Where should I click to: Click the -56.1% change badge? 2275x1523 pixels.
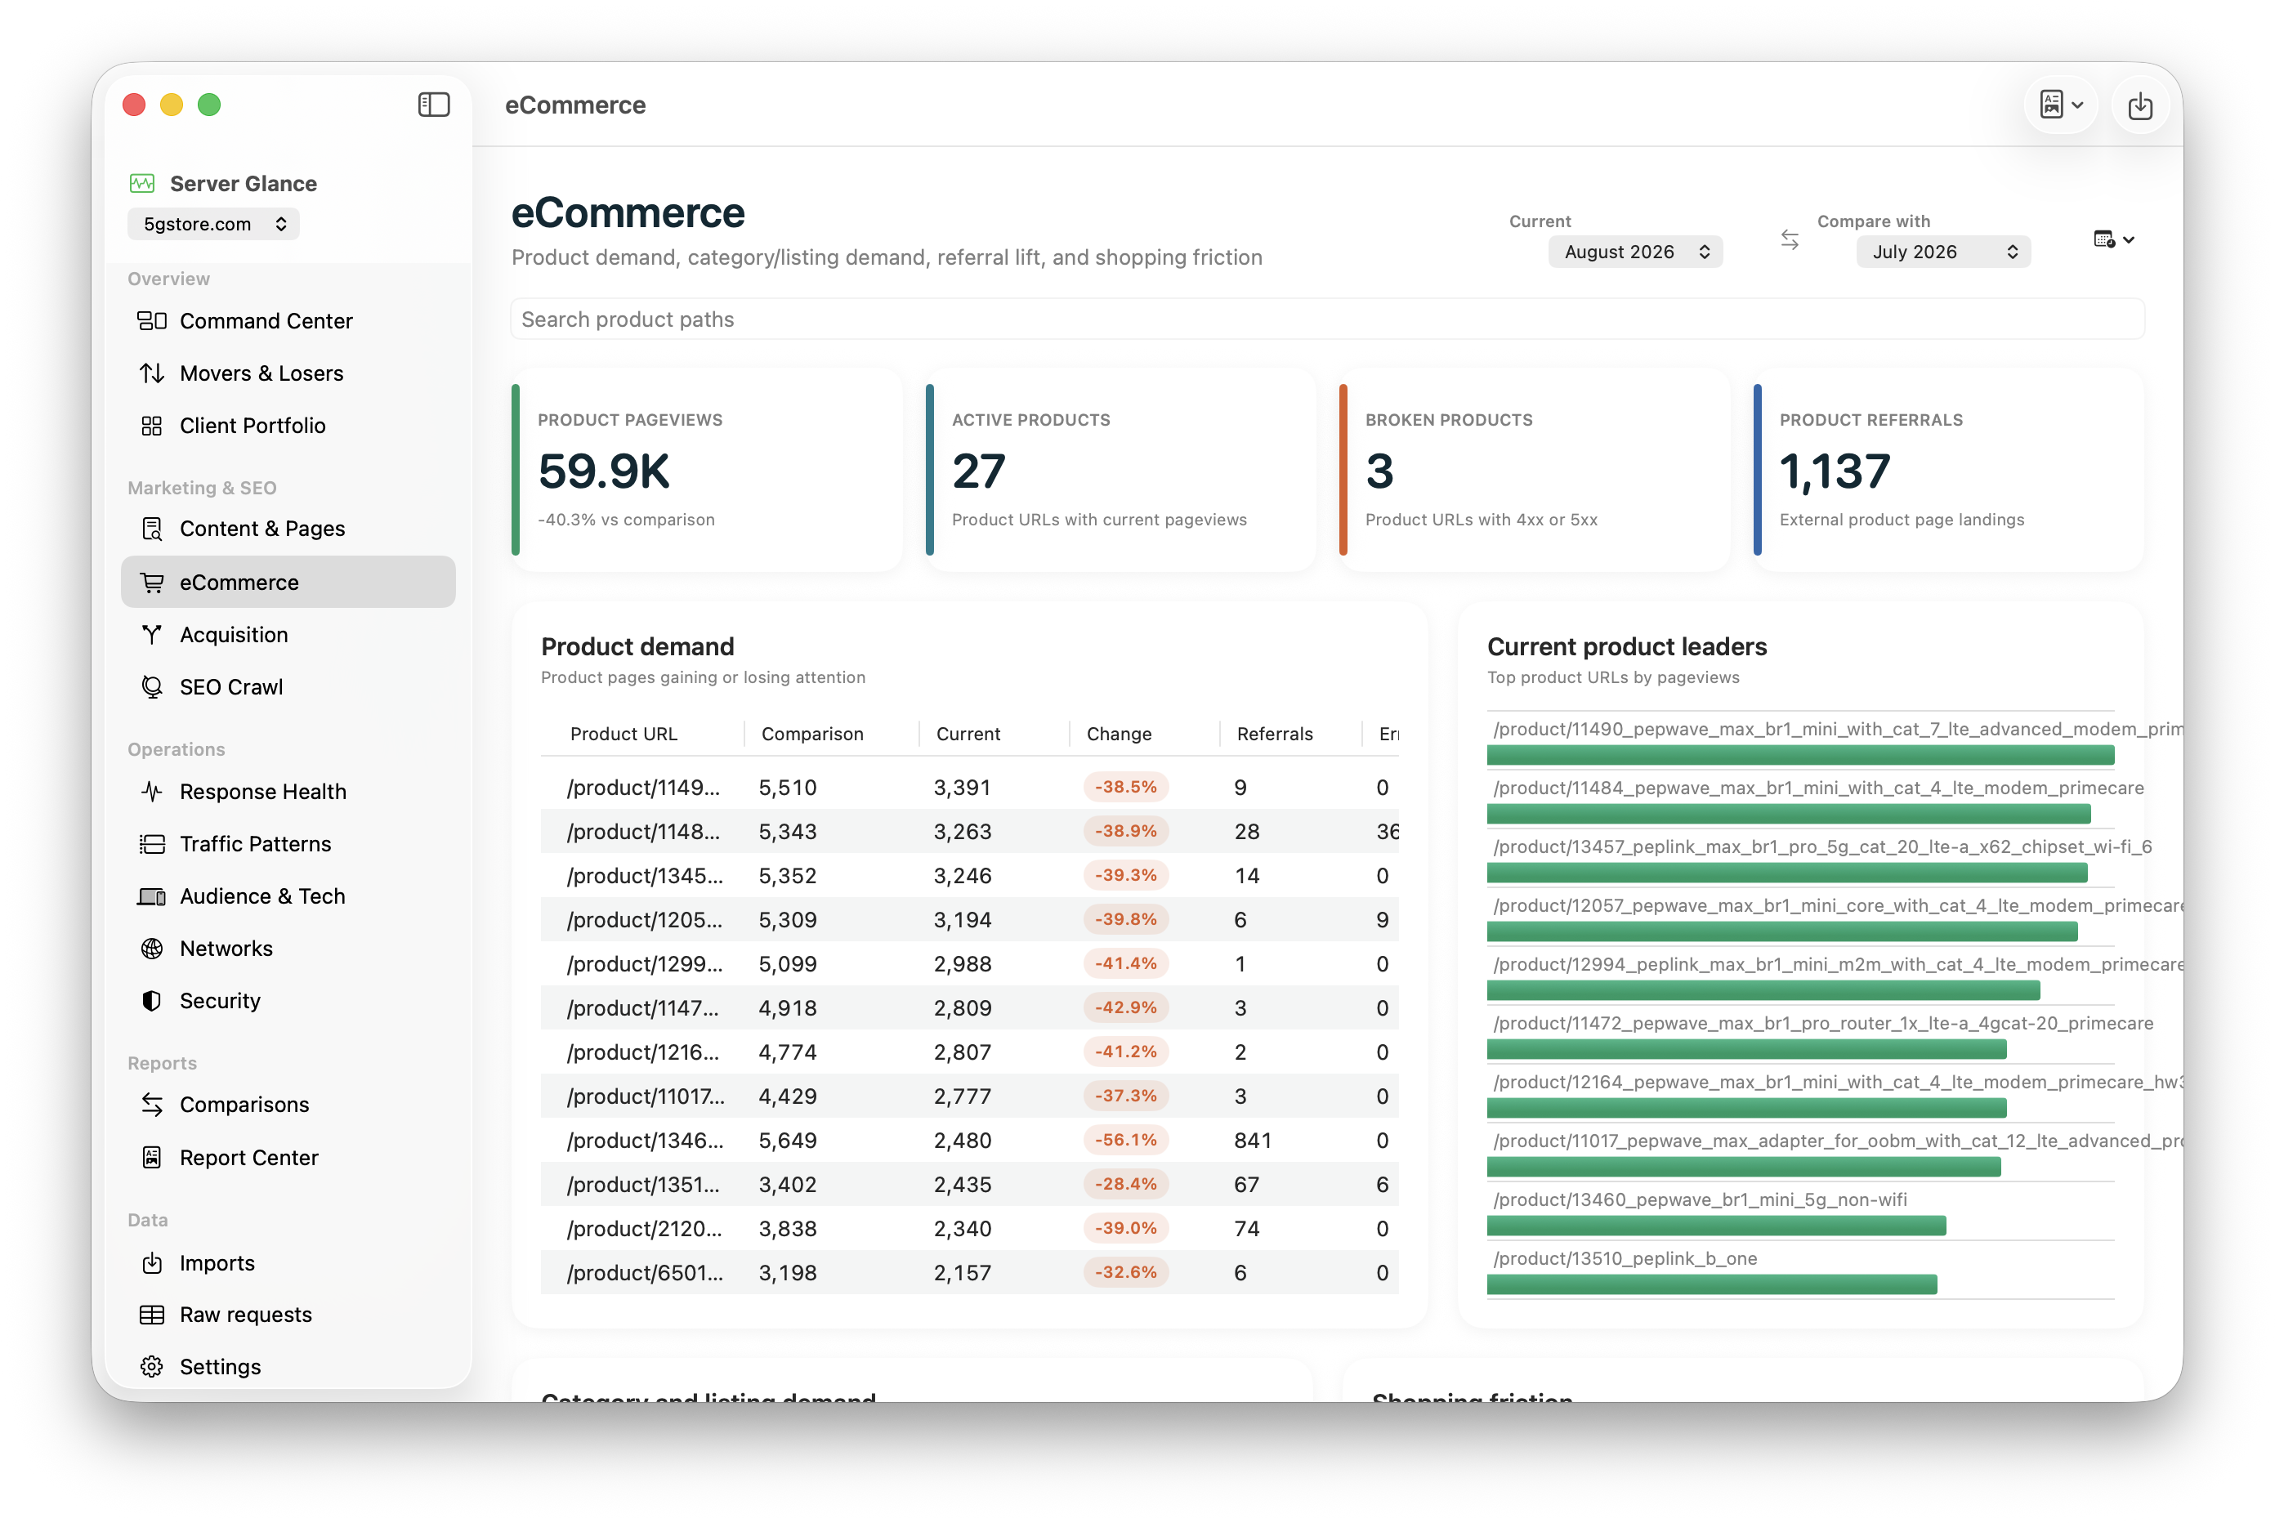[1125, 1139]
